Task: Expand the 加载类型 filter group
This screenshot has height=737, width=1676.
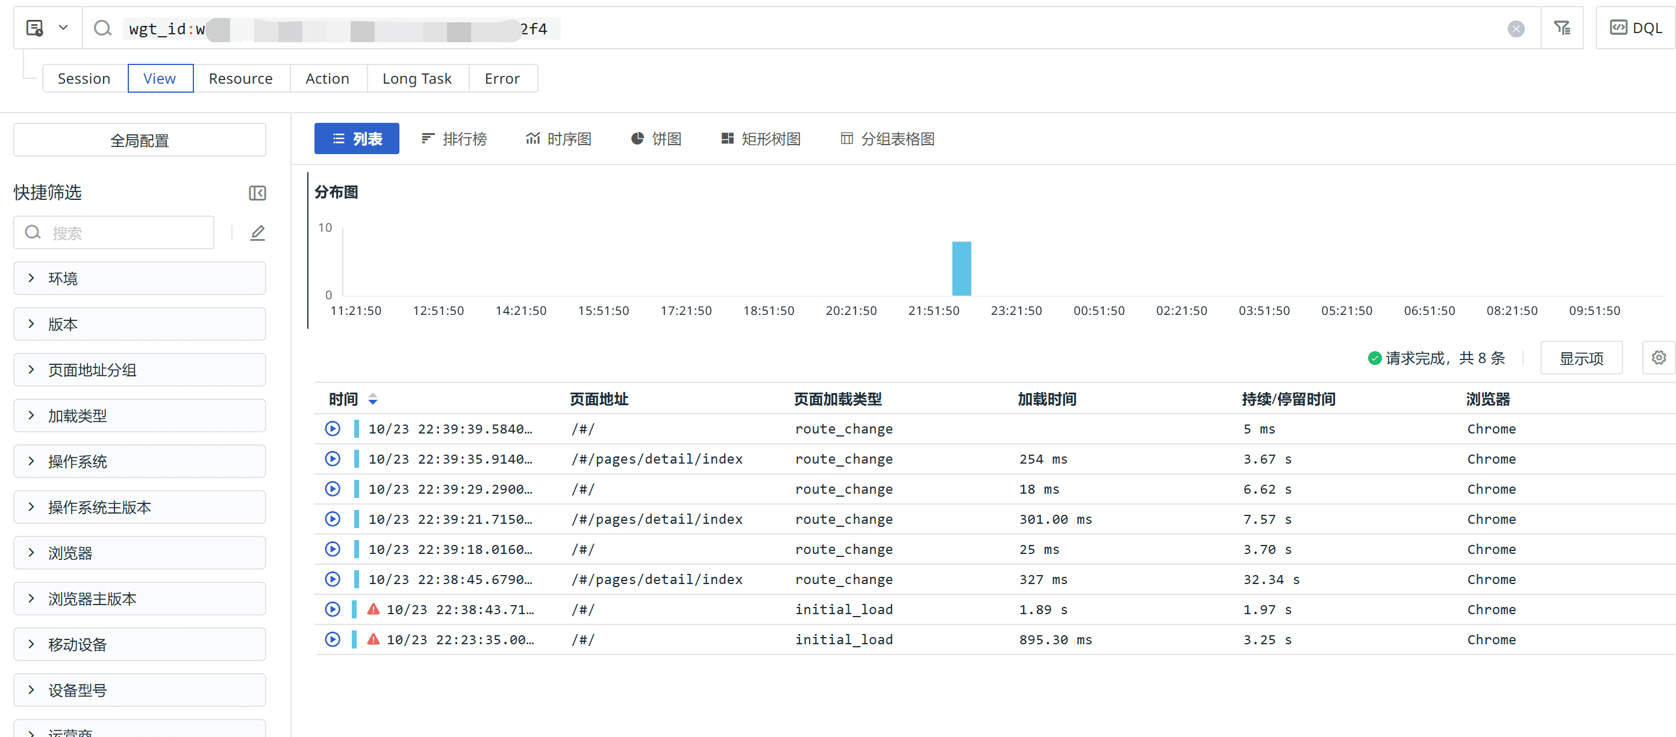Action: [139, 415]
